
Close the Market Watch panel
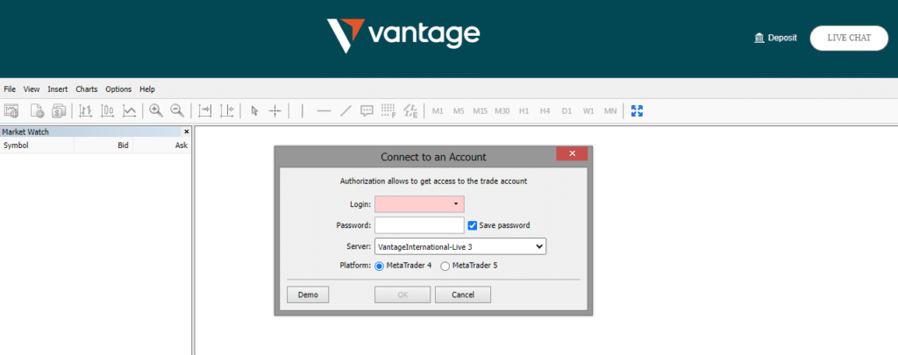(186, 131)
